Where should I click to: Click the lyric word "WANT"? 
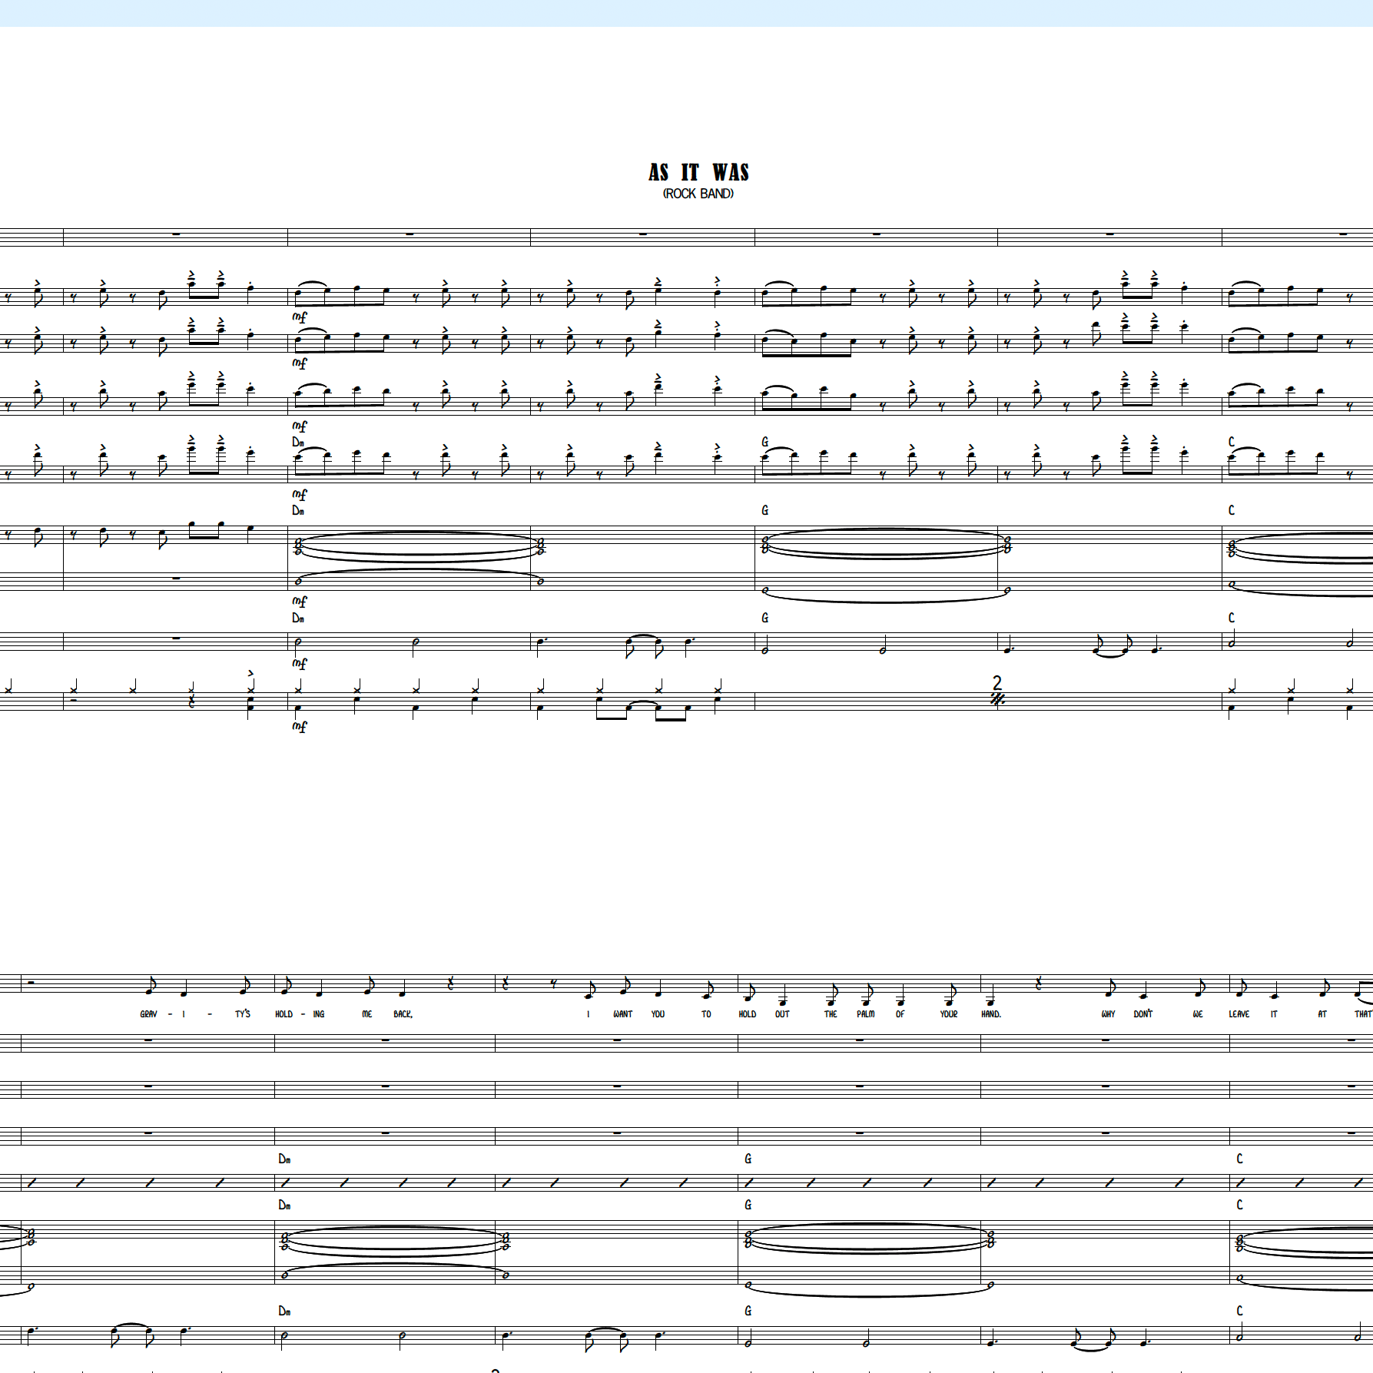[622, 1014]
